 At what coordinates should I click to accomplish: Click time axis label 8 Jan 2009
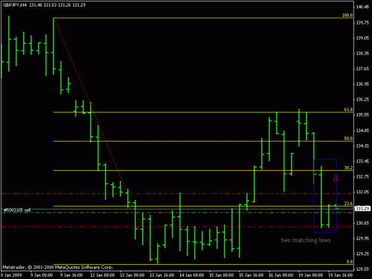coord(11,275)
